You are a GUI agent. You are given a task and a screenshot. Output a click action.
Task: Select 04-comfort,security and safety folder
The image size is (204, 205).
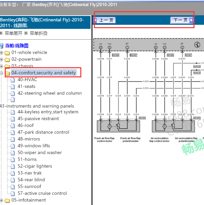pos(44,73)
